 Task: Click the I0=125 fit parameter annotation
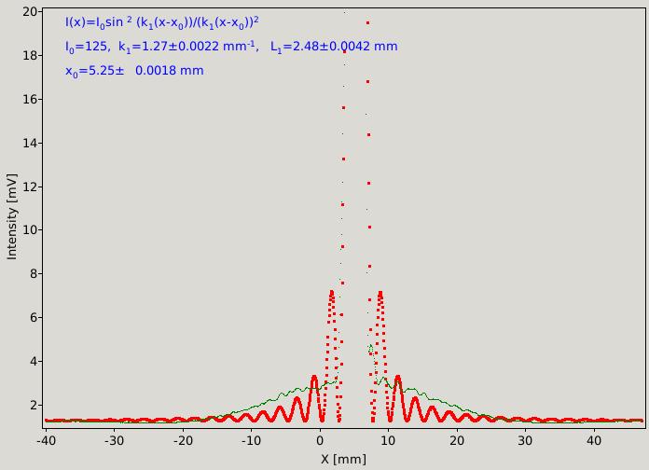[86, 47]
